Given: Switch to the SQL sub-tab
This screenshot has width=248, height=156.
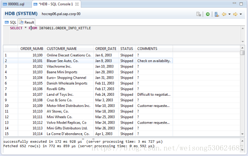Looking at the screenshot, I should 10,22.
